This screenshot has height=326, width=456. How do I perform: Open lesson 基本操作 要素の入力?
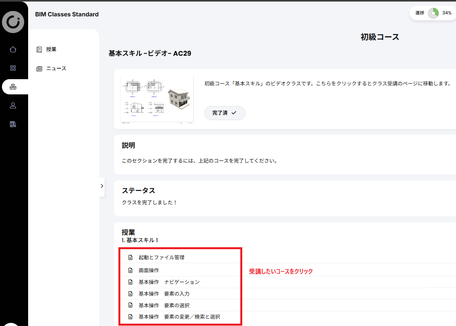164,294
